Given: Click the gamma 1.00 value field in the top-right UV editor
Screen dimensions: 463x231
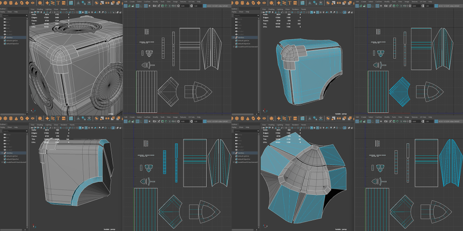Looking at the screenshot, I should point(429,7).
